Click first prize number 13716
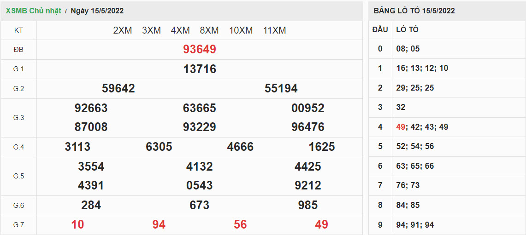This screenshot has width=526, height=235. [x=199, y=69]
